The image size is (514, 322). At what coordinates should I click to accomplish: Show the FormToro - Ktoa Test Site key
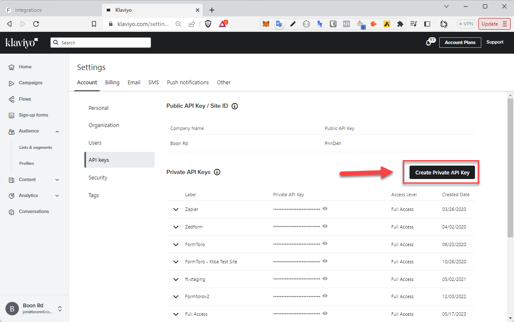(325, 261)
